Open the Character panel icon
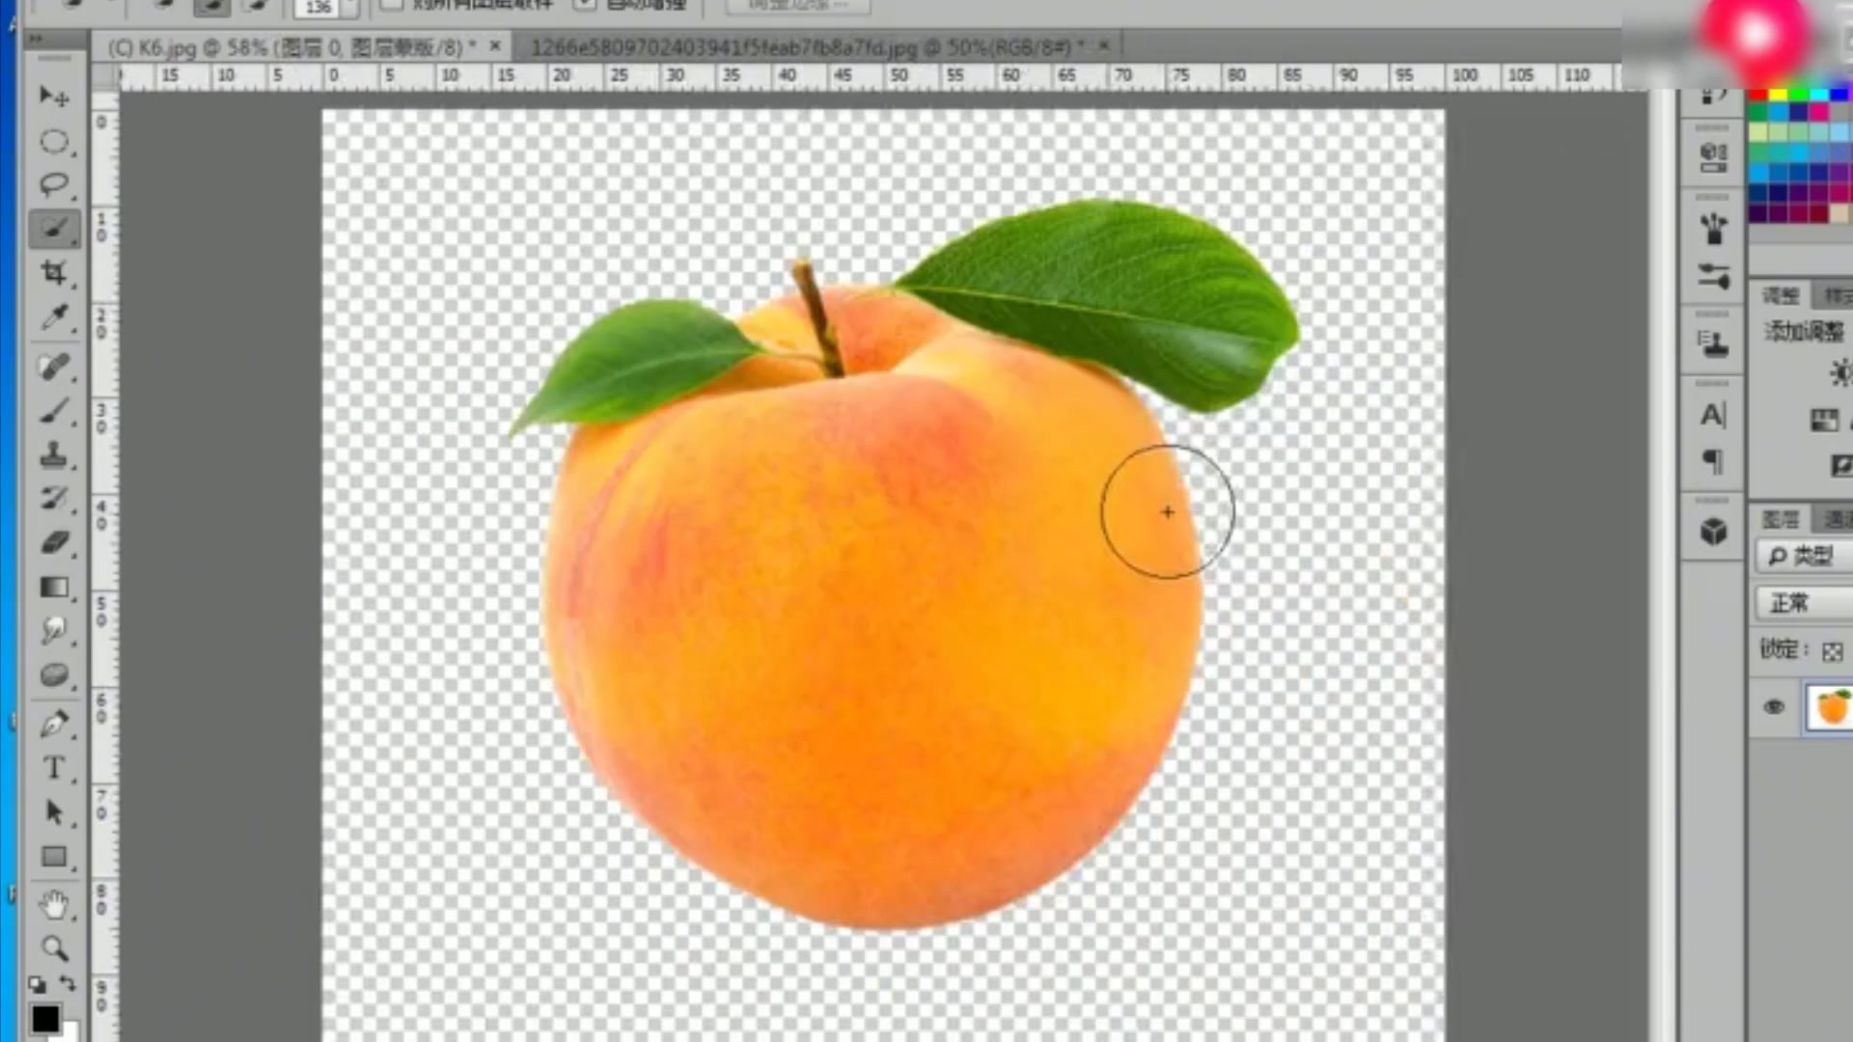This screenshot has height=1042, width=1853. point(1713,415)
